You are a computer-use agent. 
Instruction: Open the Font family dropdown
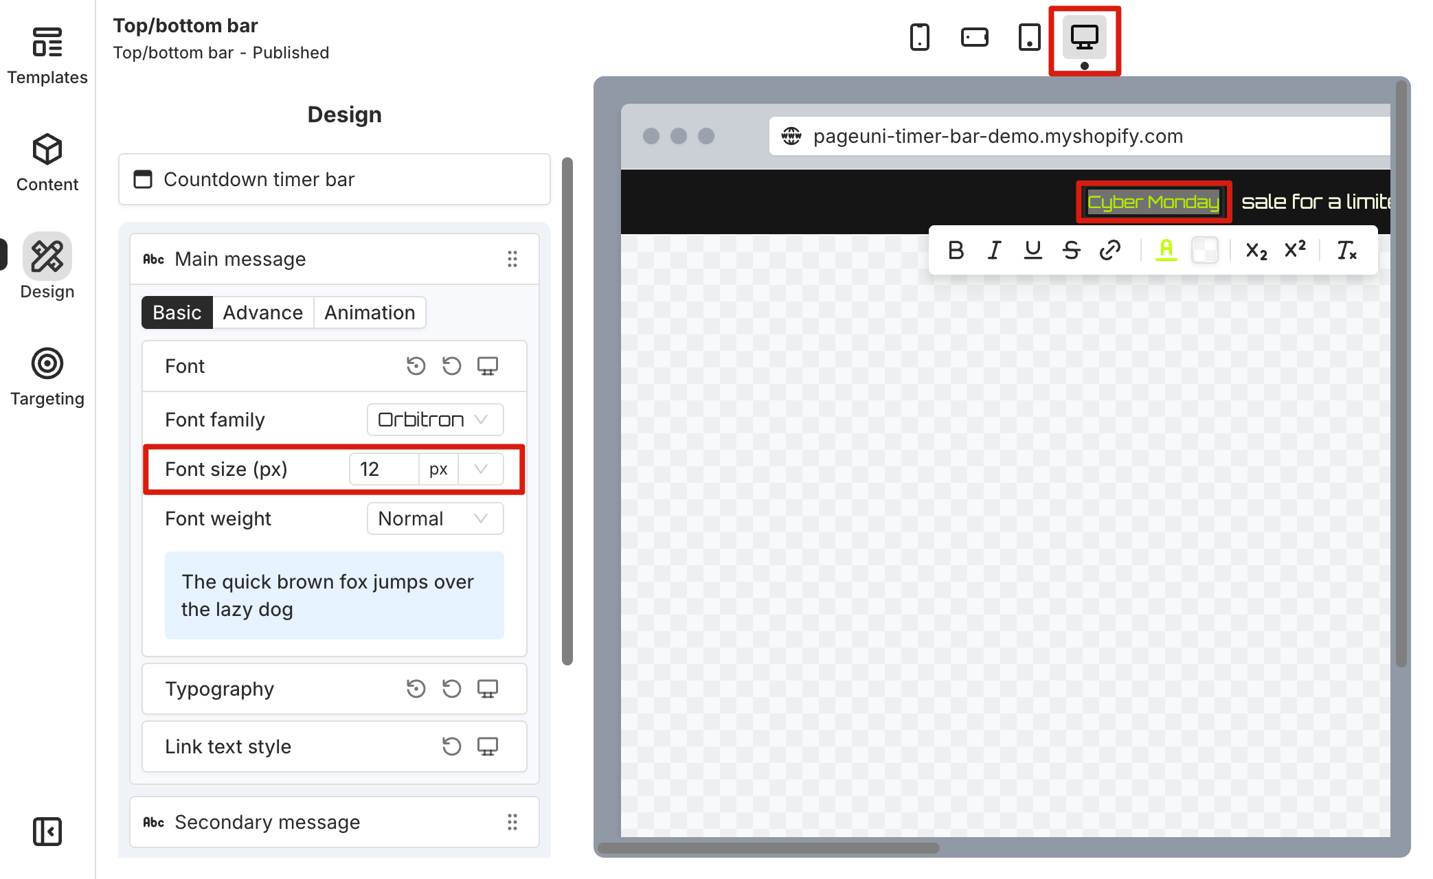[x=435, y=420]
